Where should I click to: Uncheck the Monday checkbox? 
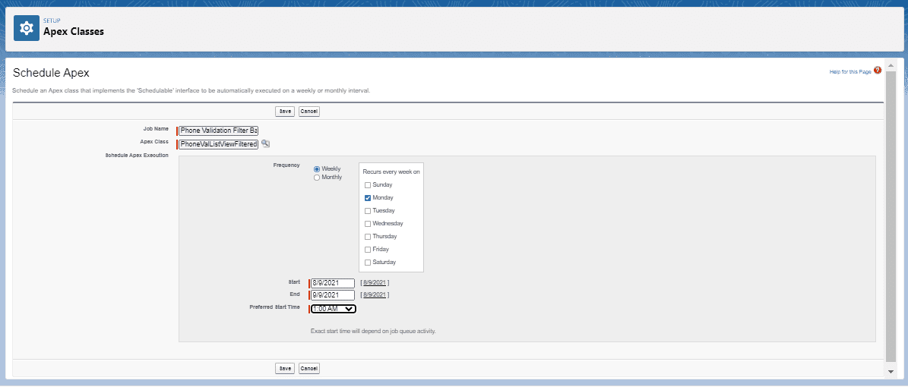tap(368, 198)
